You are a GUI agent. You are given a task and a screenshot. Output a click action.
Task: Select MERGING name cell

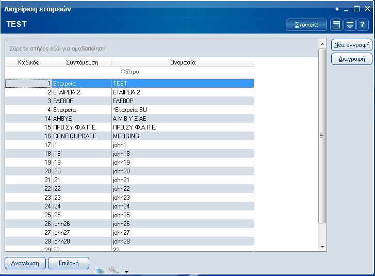pos(183,136)
